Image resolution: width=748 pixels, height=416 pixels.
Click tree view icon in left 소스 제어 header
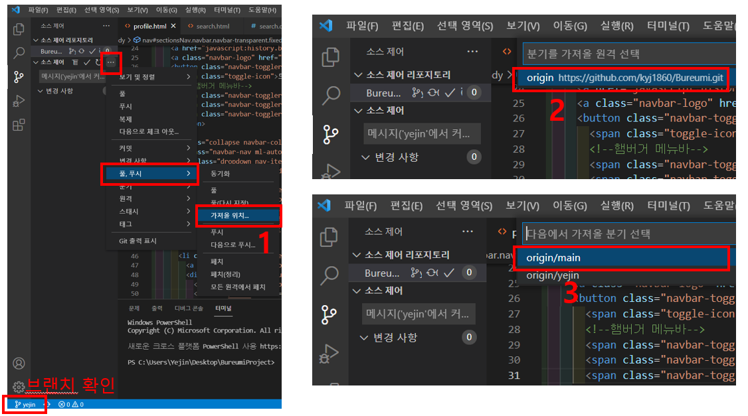75,62
